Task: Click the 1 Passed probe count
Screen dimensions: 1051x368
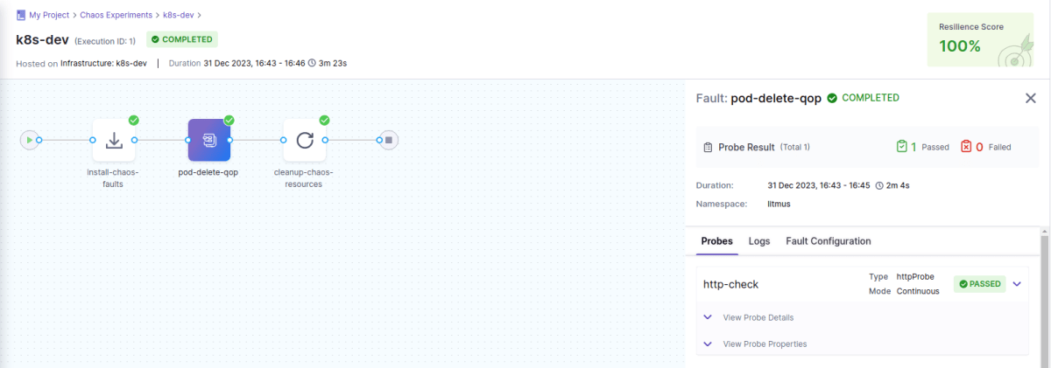Action: click(930, 147)
